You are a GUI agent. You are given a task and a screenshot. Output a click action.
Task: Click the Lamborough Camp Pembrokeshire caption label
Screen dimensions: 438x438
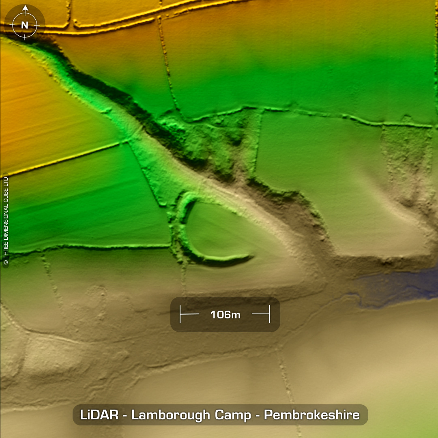point(220,415)
